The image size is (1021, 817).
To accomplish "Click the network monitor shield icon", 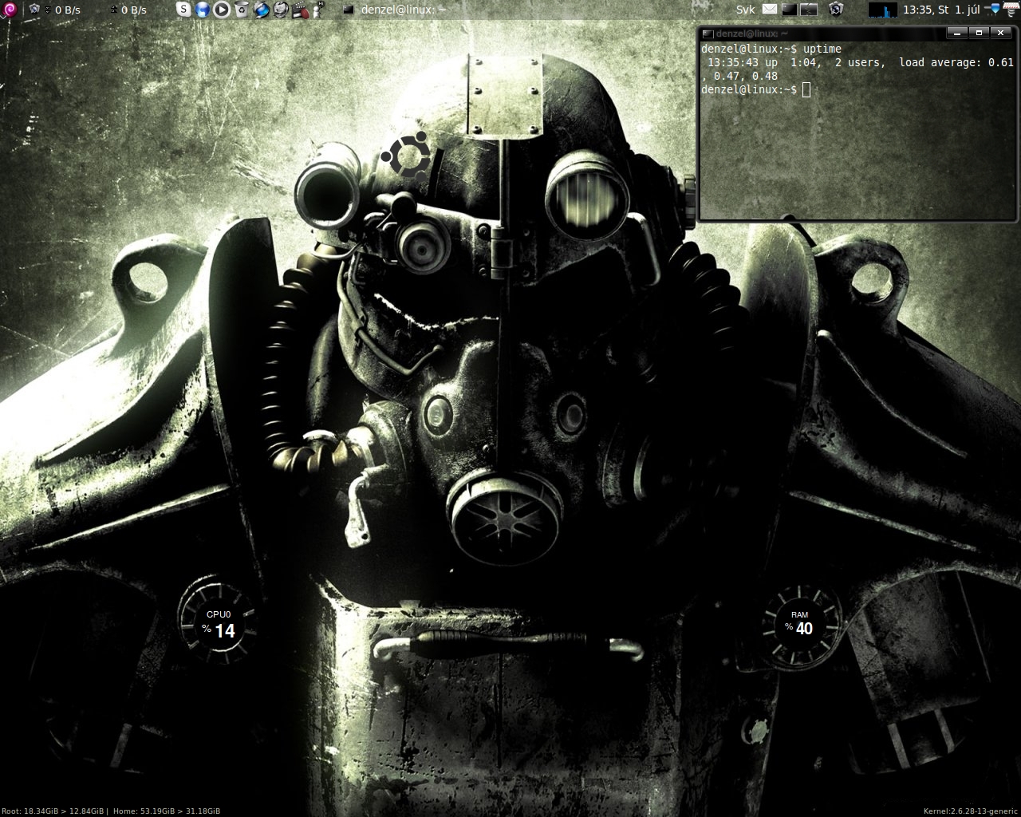I will pos(34,10).
